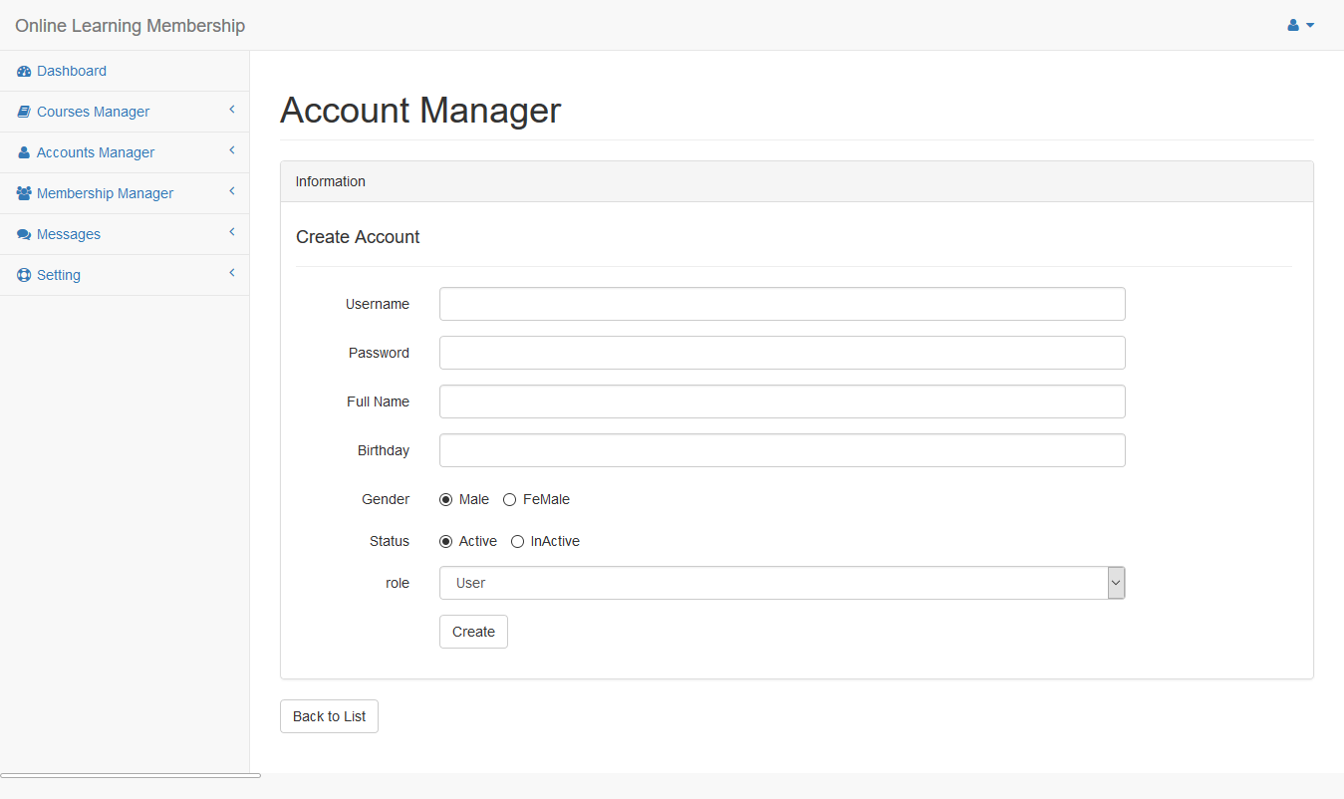
Task: Expand the Messages submenu arrow
Action: pyautogui.click(x=231, y=232)
